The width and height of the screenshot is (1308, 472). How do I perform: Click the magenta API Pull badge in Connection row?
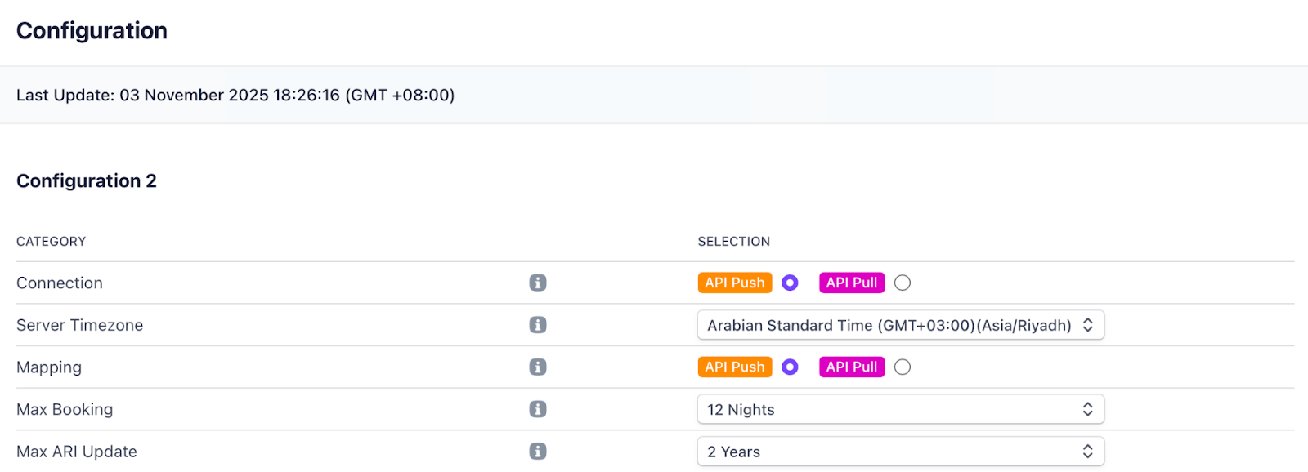[851, 283]
